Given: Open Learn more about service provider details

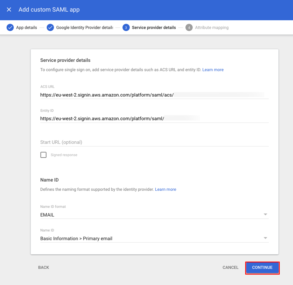Looking at the screenshot, I should pyautogui.click(x=213, y=70).
